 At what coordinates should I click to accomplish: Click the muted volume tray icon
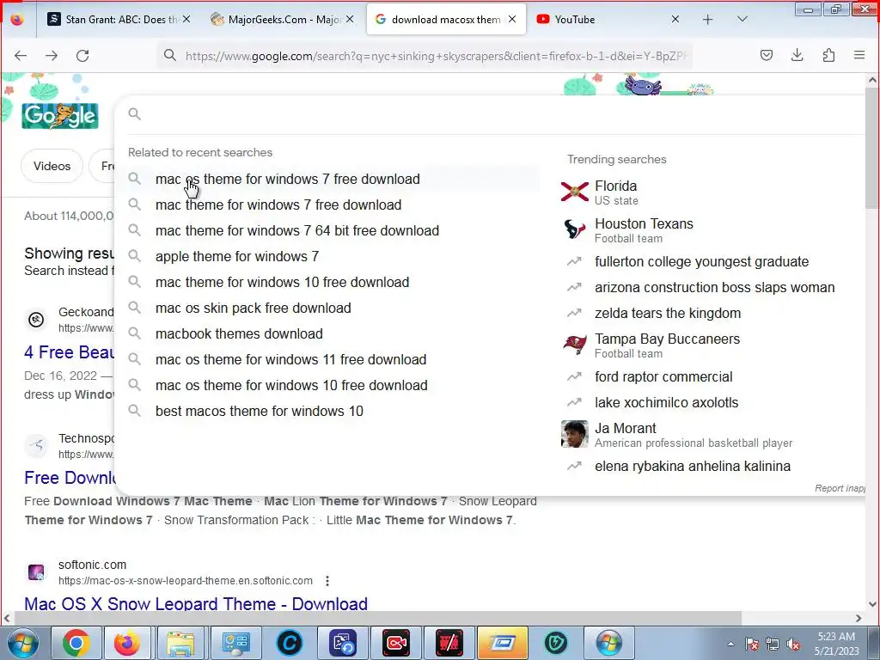coord(793,644)
